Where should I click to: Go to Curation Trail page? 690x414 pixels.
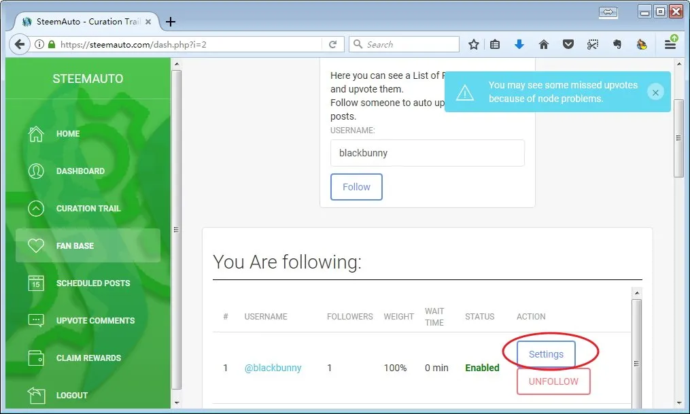pyautogui.click(x=88, y=209)
